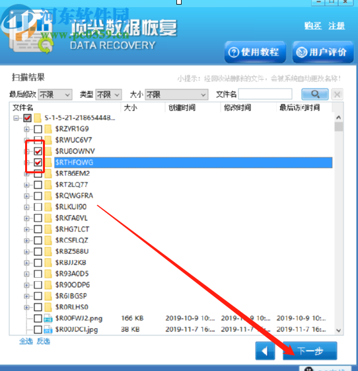Open the 类型 filter dropdown

click(108, 95)
